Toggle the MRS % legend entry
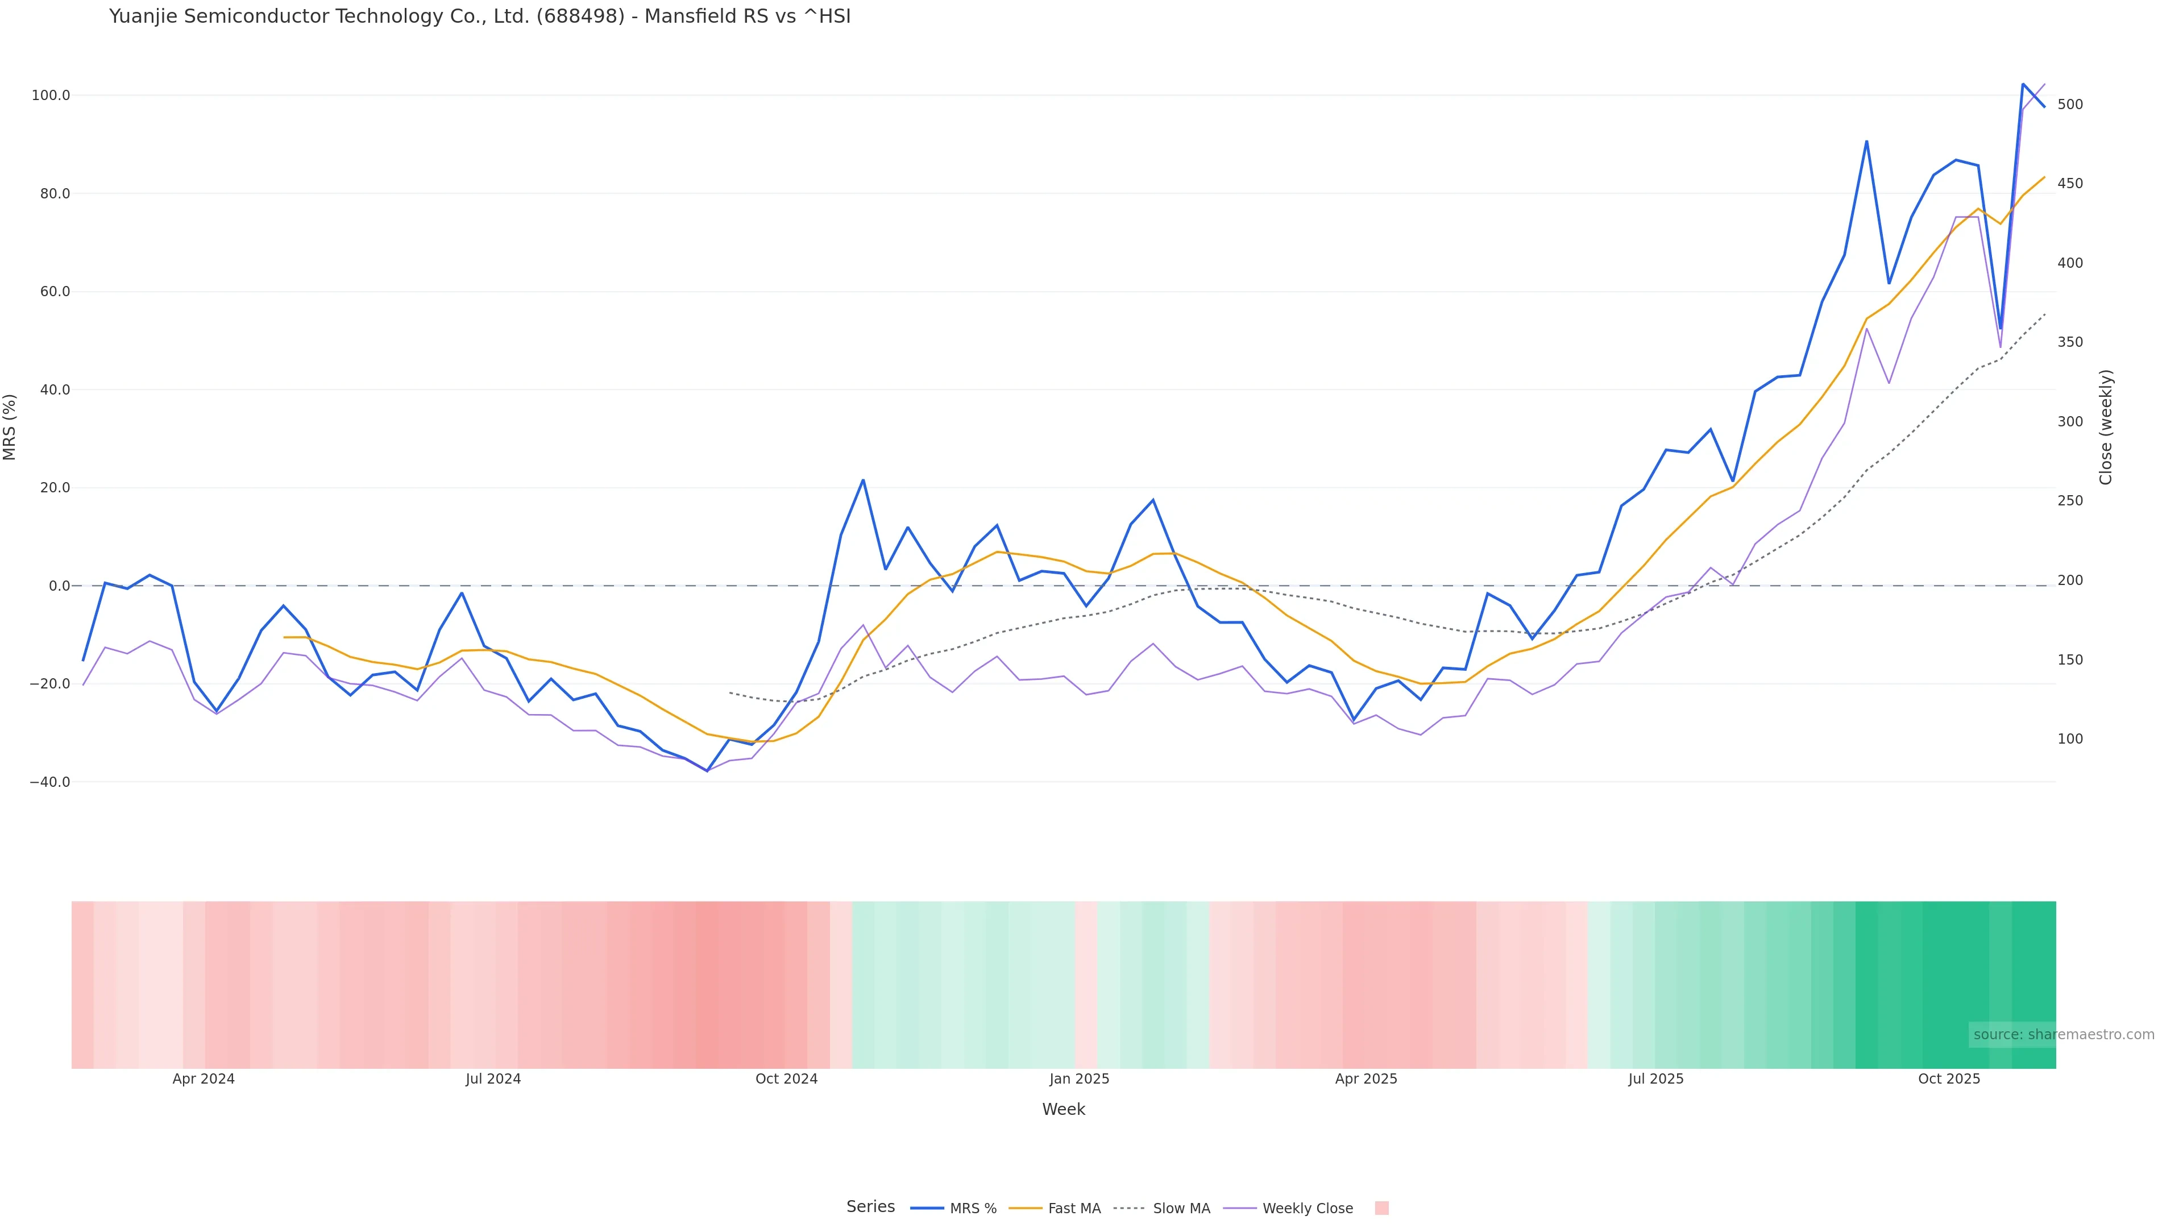Screen dimensions: 2183x1228 tap(953, 1209)
